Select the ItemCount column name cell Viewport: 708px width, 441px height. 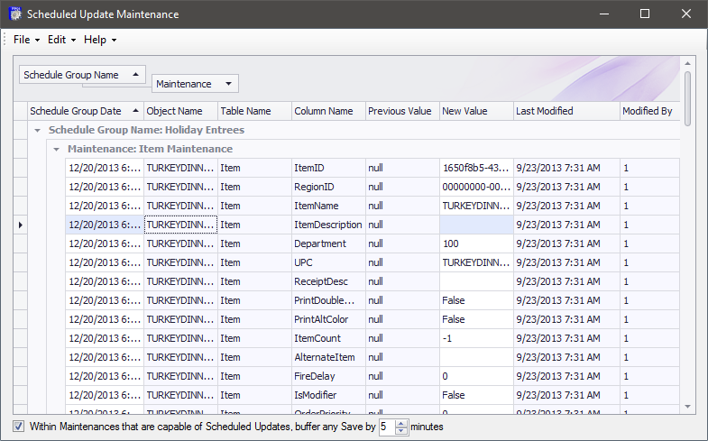click(x=328, y=338)
